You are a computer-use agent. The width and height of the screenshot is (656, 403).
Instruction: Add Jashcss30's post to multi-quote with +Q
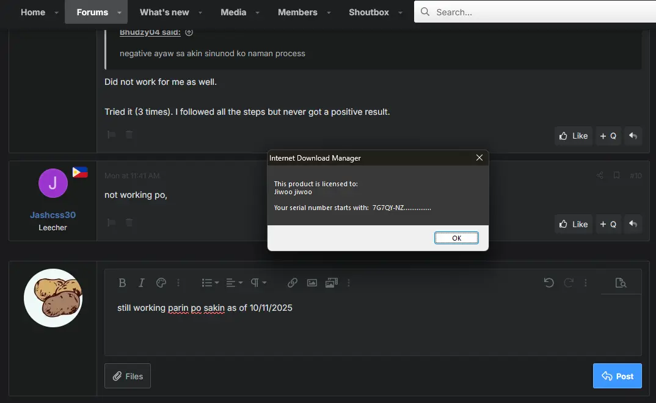pyautogui.click(x=608, y=224)
